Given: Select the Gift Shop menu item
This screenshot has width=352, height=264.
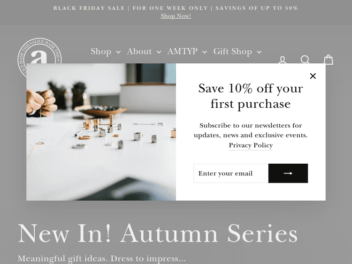Looking at the screenshot, I should (233, 52).
